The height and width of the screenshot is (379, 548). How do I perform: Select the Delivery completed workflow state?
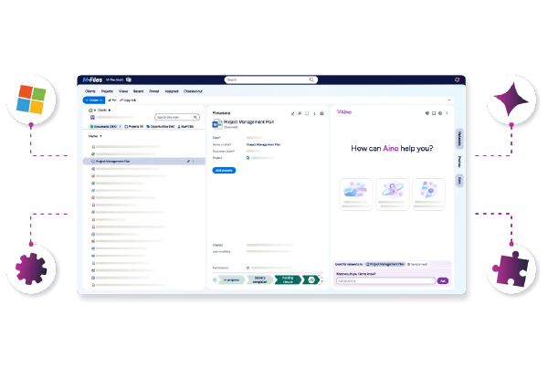click(x=259, y=279)
